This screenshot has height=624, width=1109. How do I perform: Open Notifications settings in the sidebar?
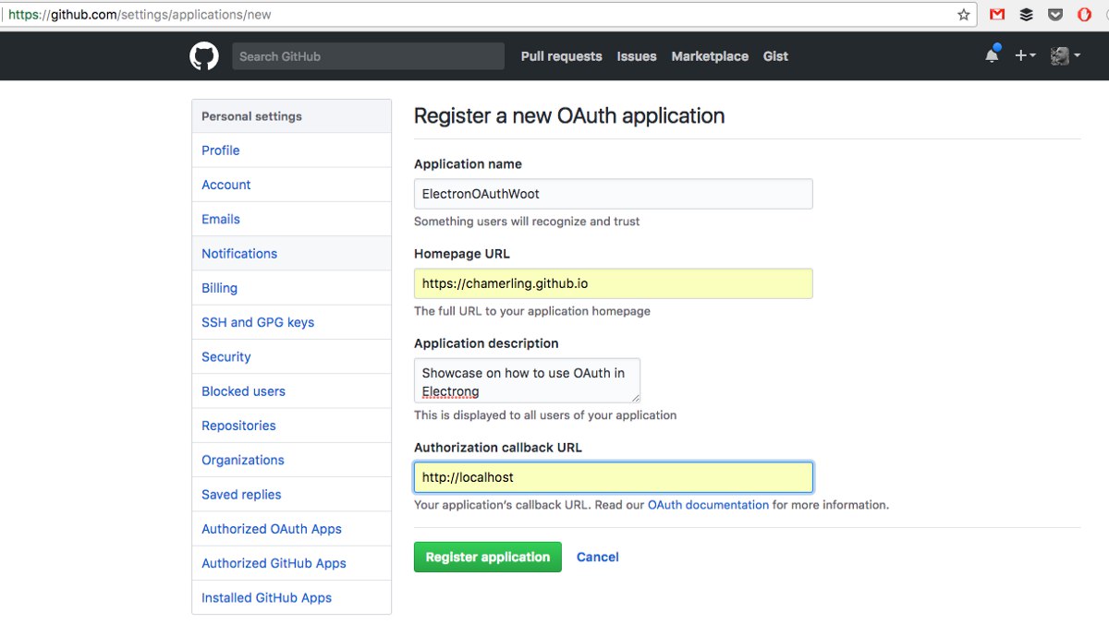291,254
